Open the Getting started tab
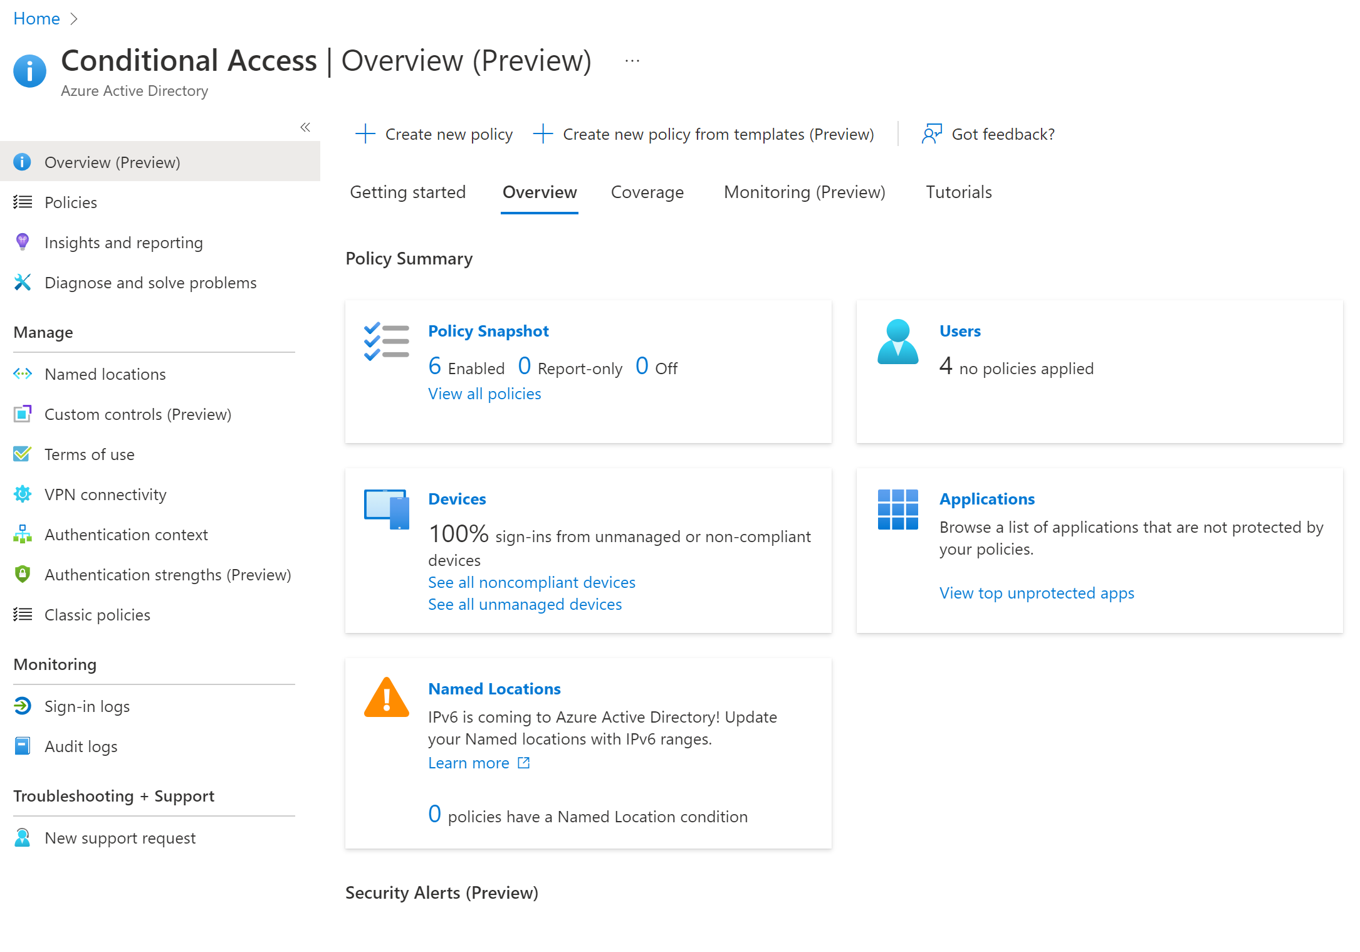 click(x=407, y=192)
